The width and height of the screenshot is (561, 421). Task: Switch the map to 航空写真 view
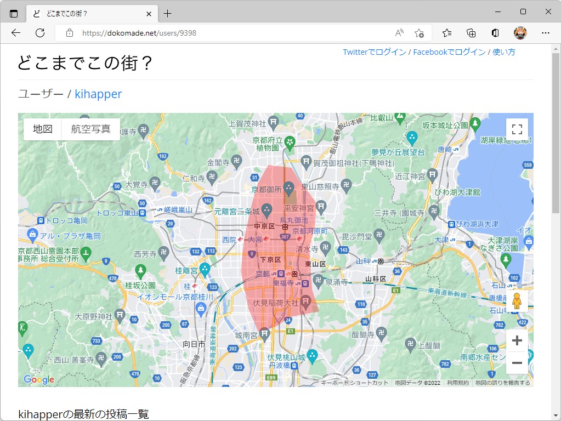[91, 129]
